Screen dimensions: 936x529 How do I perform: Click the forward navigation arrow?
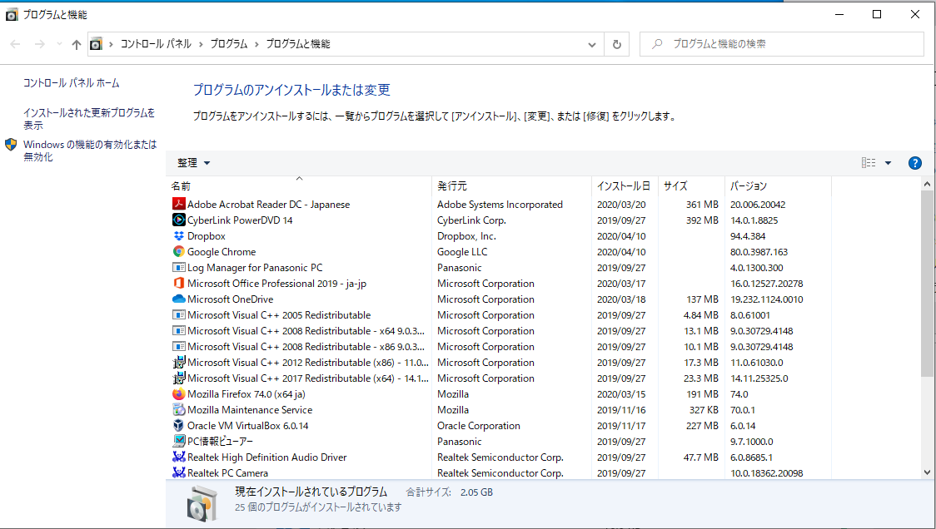coord(39,44)
